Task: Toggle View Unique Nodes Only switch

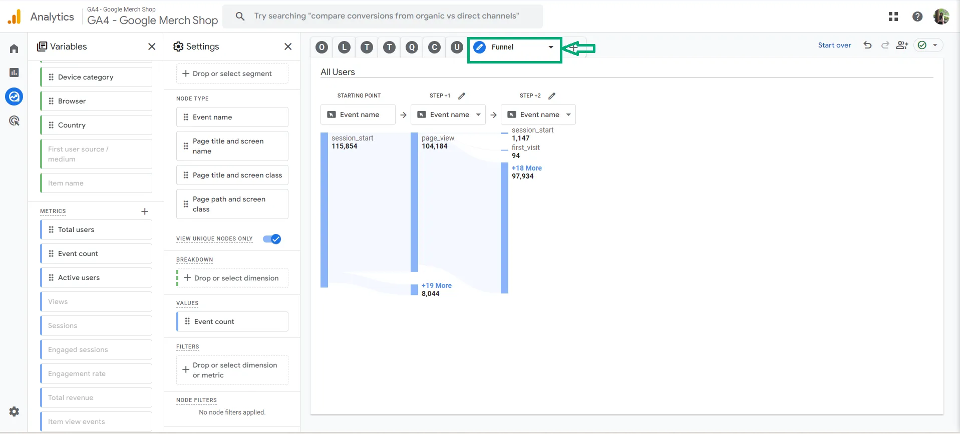Action: click(272, 239)
